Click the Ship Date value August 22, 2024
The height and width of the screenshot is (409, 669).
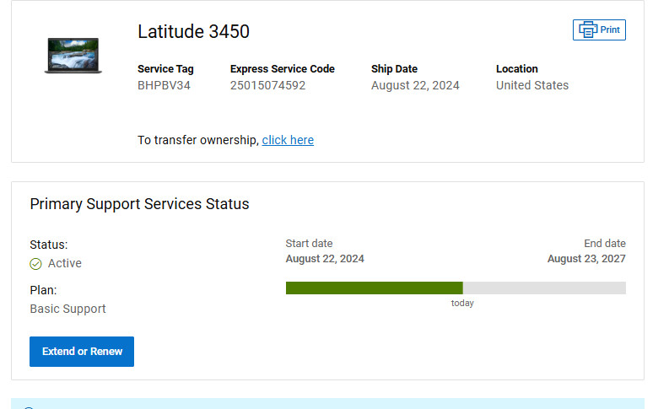(415, 85)
